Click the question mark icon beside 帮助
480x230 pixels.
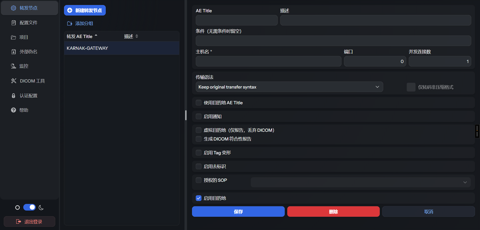tap(13, 110)
